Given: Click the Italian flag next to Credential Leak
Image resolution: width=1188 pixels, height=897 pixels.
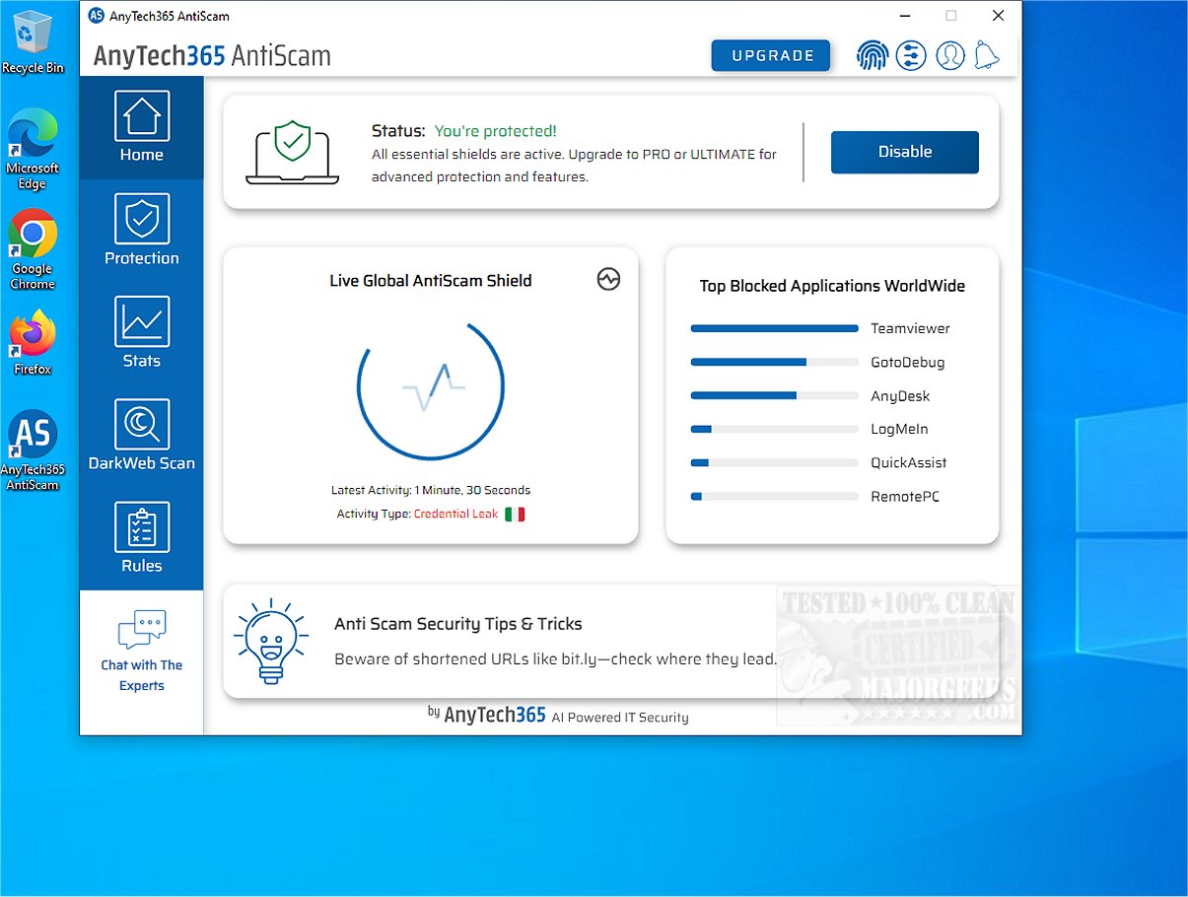Looking at the screenshot, I should pos(514,514).
